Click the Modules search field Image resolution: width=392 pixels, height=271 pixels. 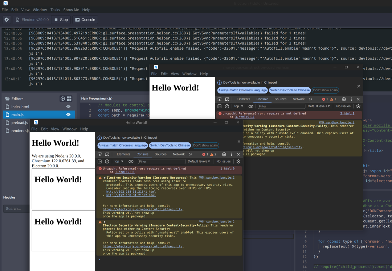tap(16, 209)
